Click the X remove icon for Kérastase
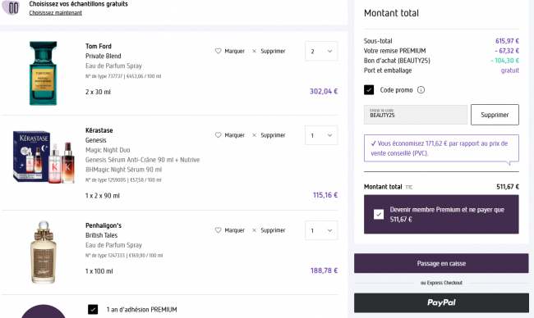The image size is (534, 318). (x=254, y=135)
